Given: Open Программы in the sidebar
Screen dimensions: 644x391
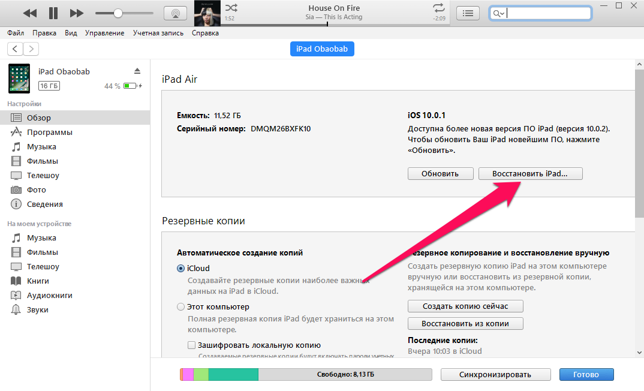Looking at the screenshot, I should pyautogui.click(x=49, y=132).
